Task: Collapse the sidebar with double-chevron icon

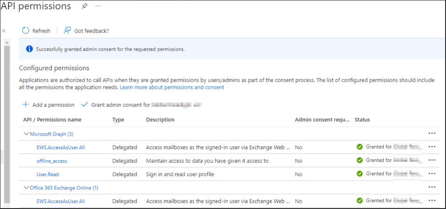Action: [x=4, y=31]
